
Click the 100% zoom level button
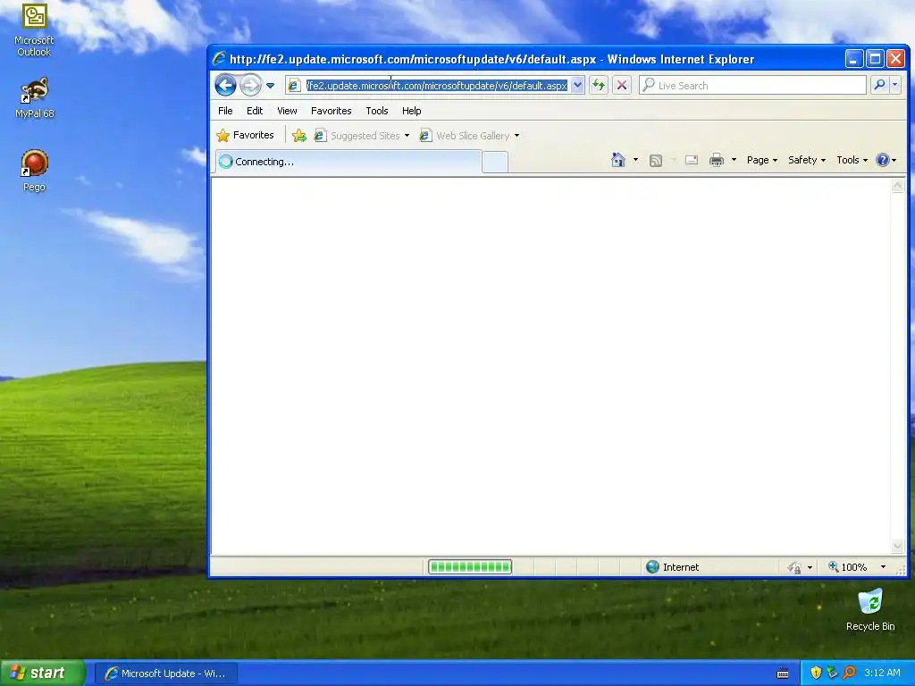tap(848, 567)
